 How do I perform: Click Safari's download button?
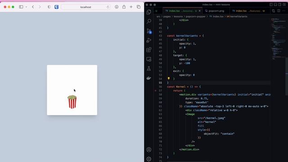click(x=117, y=7)
